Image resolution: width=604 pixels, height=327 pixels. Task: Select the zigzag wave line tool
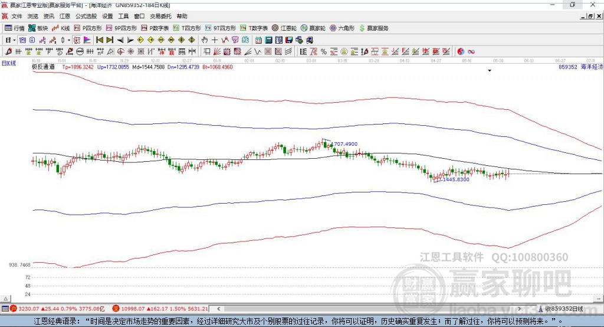tap(258, 52)
